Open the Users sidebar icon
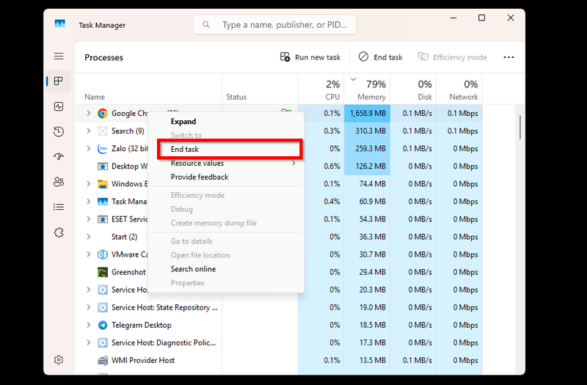Screen dimensions: 587x385 coord(59,182)
